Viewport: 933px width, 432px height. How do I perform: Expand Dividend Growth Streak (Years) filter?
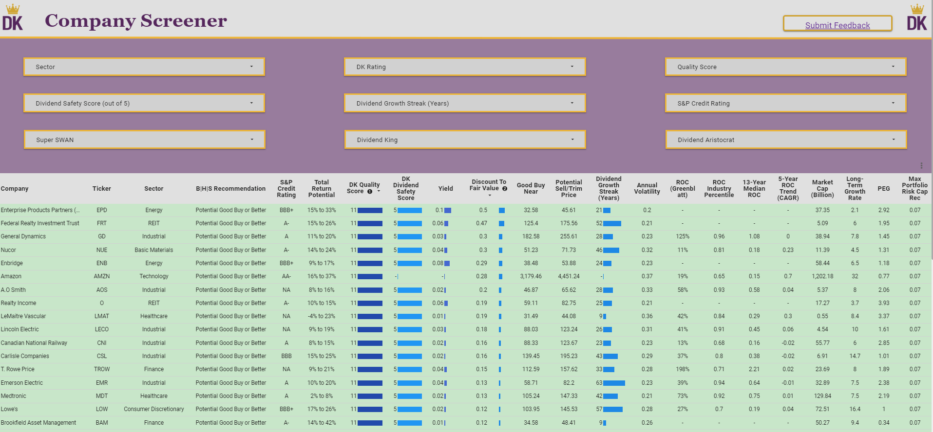pos(465,103)
